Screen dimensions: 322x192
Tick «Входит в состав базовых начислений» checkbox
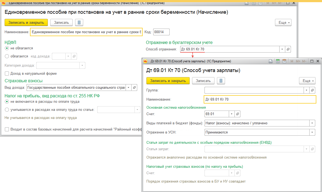pos(7,129)
